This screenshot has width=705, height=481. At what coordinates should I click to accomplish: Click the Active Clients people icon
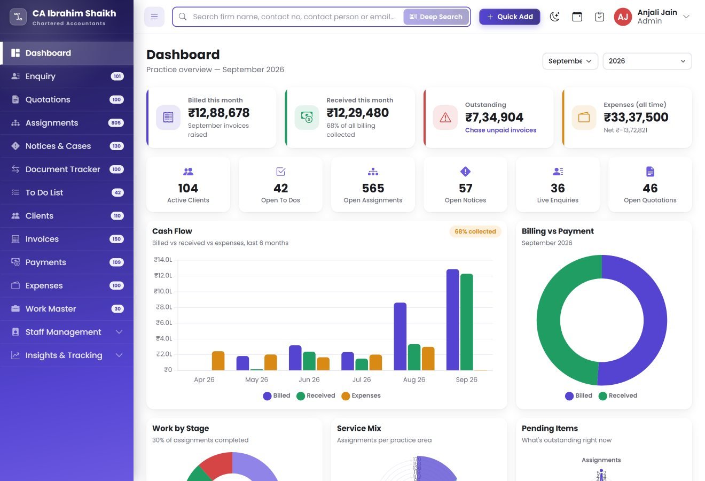(x=188, y=172)
